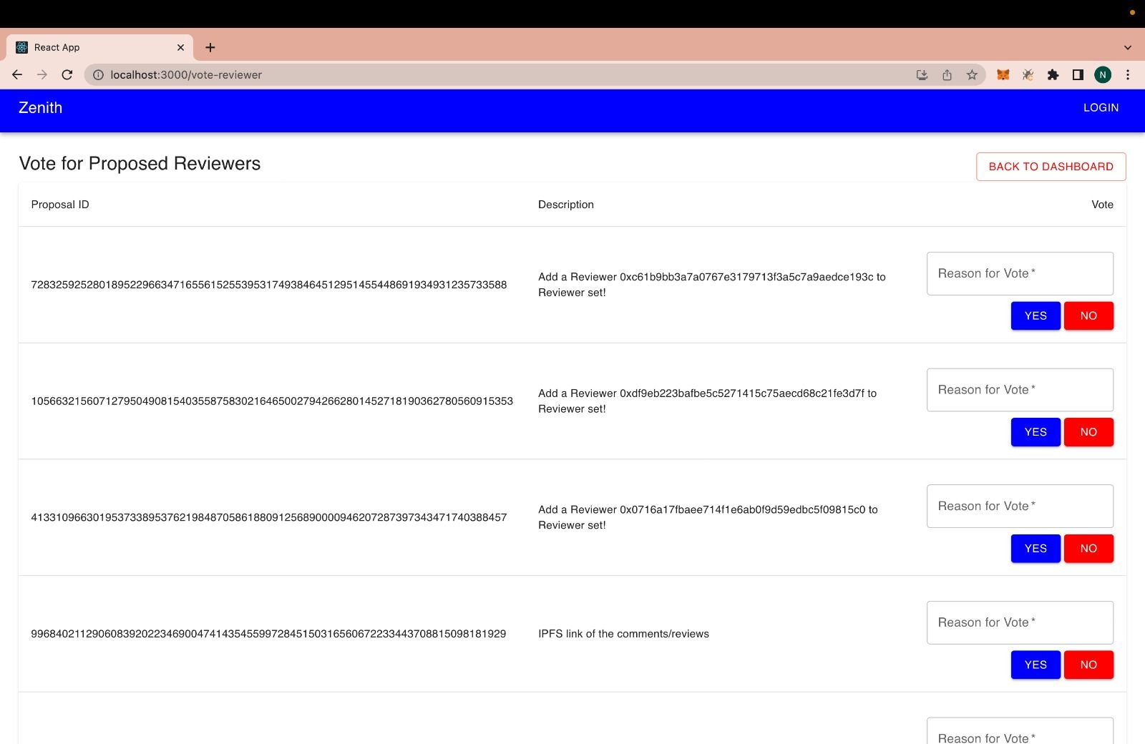Click 'IPFS link of the comments/reviews' text

623,634
